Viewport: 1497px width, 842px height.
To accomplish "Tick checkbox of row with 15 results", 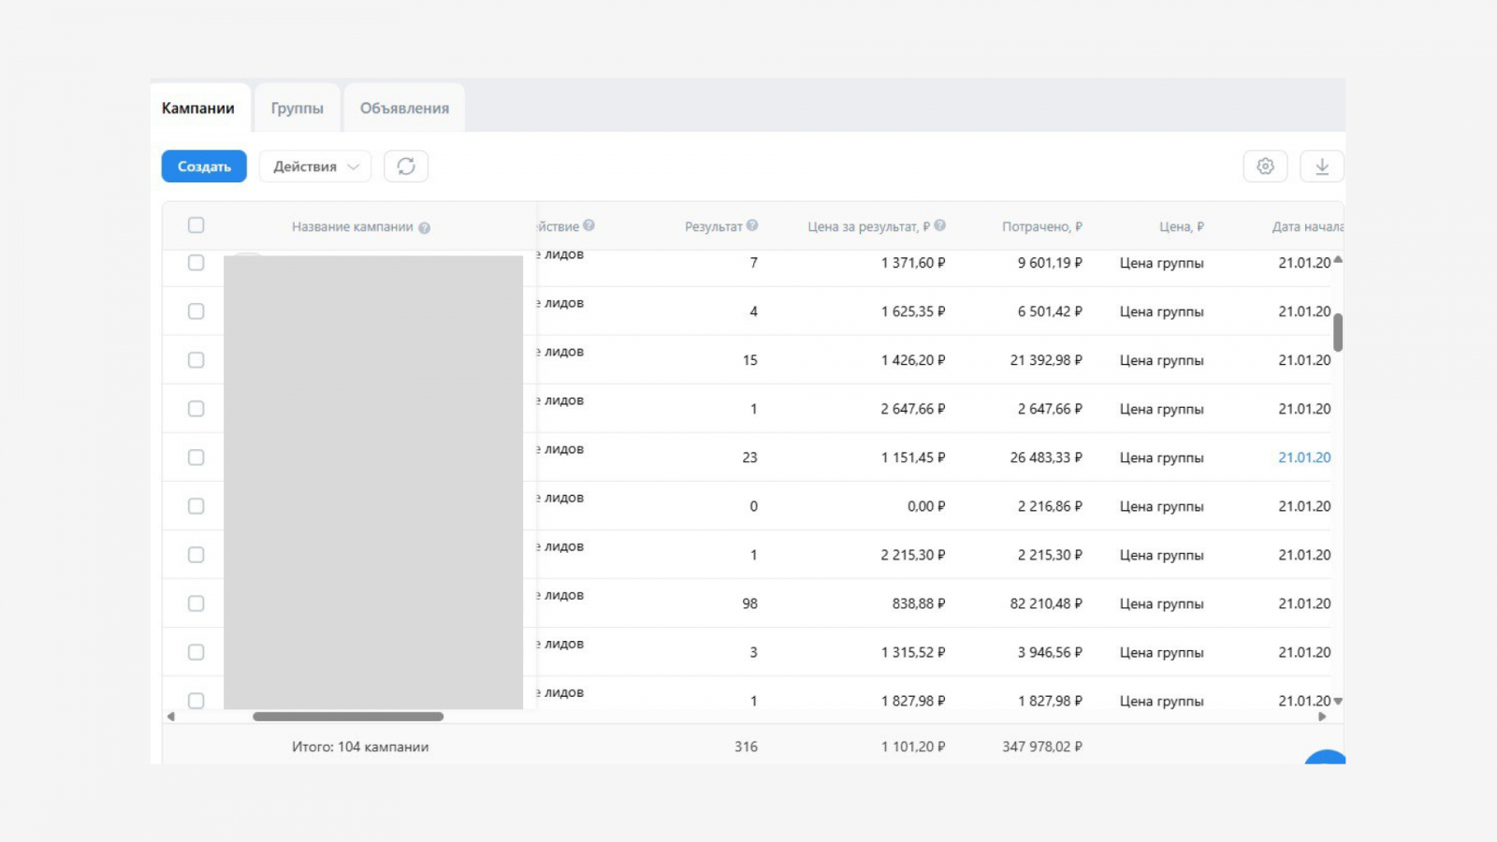I will pyautogui.click(x=196, y=360).
